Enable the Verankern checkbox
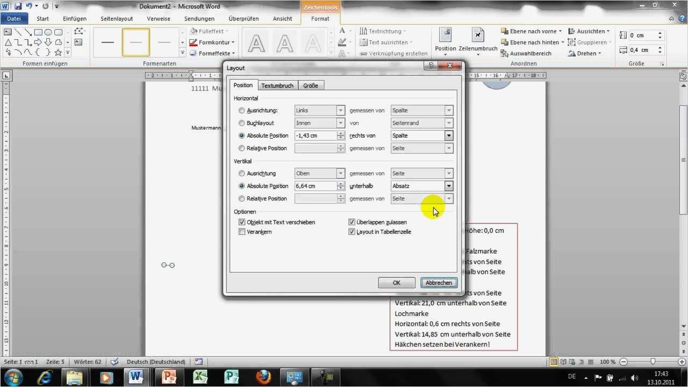Viewport: 688px width, 387px height. 242,232
